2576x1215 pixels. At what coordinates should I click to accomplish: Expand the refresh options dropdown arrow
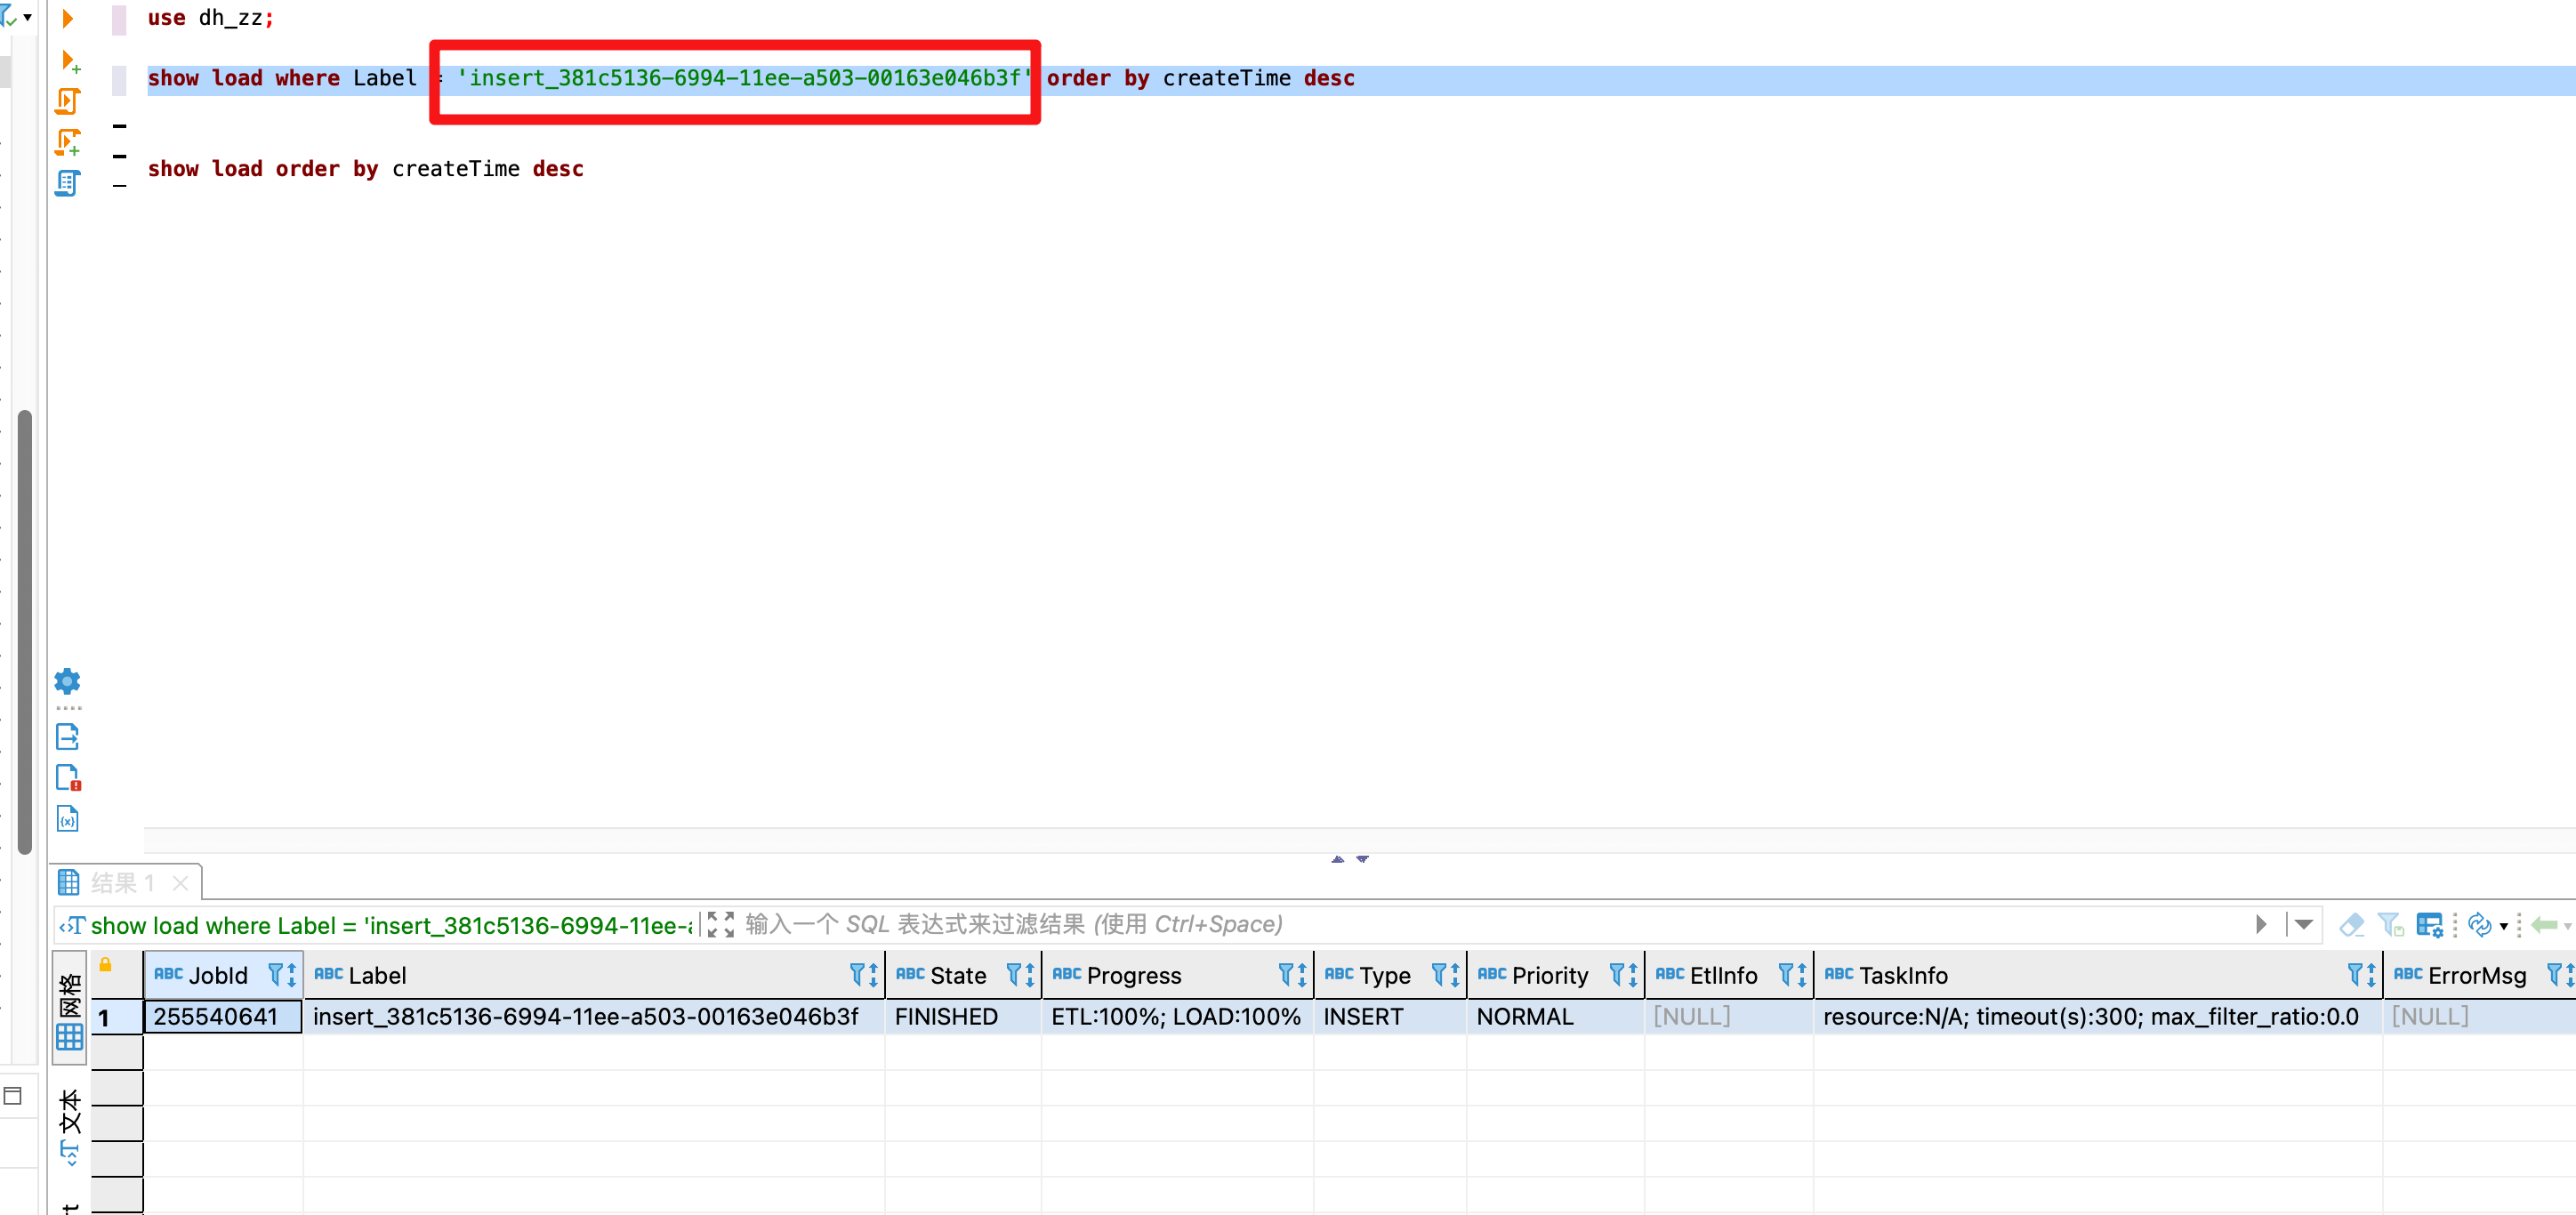(2503, 926)
